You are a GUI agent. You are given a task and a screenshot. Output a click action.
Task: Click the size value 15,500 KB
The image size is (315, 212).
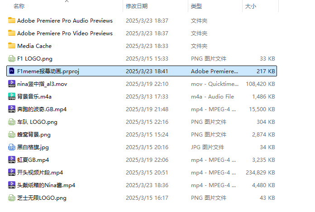point(262,109)
